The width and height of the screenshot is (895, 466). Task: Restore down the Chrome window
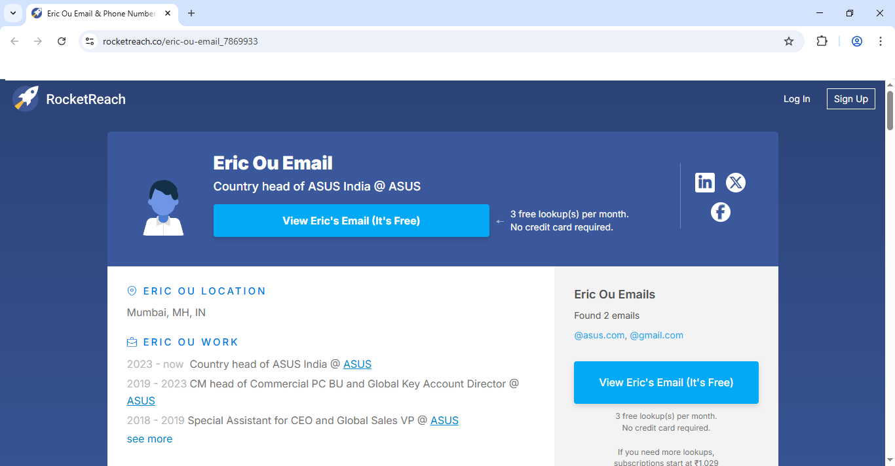pos(850,13)
